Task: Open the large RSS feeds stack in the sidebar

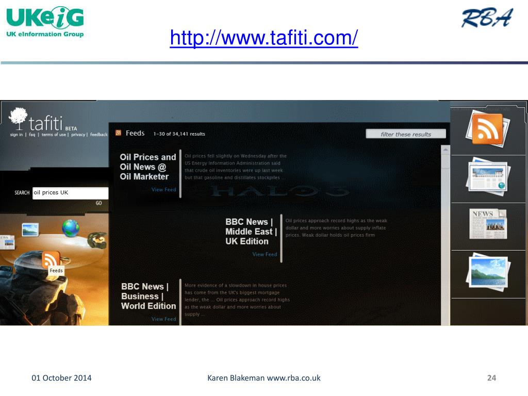Action: [x=488, y=129]
